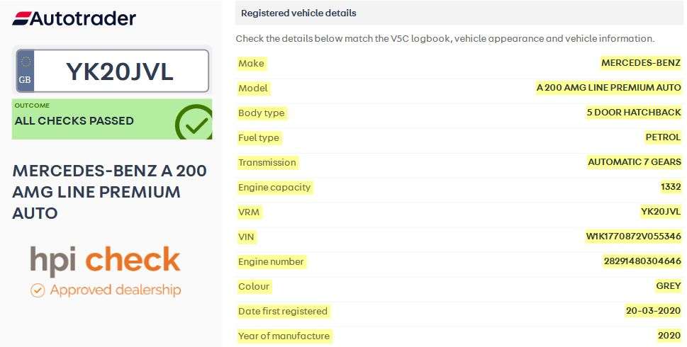Click the MERCEDES-BENZ make value
This screenshot has height=347, width=687.
pyautogui.click(x=641, y=63)
